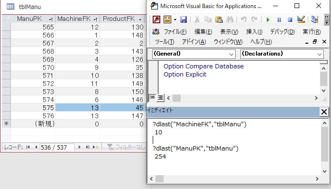The height and width of the screenshot is (189, 331).
Task: Close the イミディエイト window pane
Action: 324,112
